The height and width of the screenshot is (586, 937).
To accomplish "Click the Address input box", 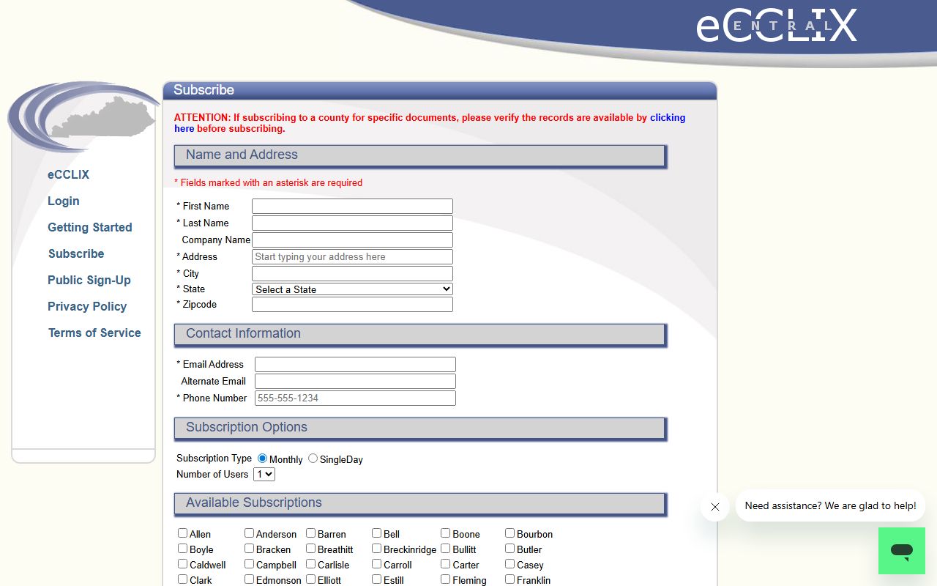I will pyautogui.click(x=352, y=257).
